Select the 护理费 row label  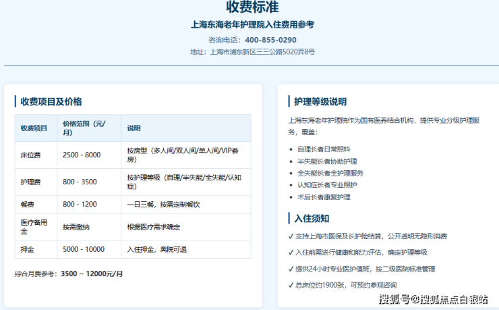[30, 182]
